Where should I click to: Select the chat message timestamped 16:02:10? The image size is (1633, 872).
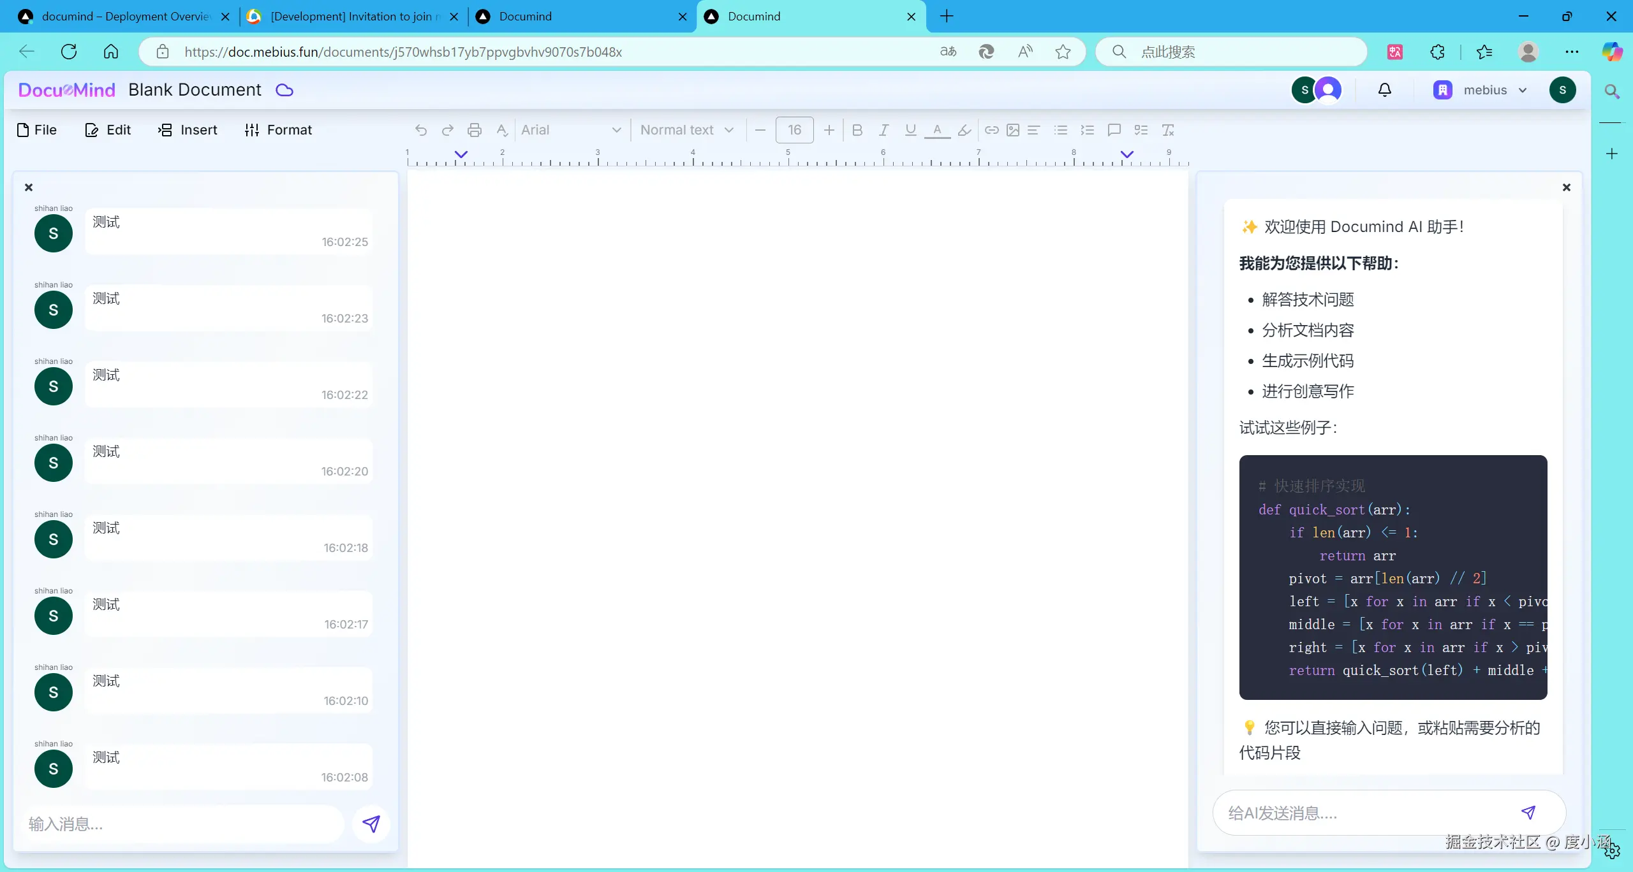click(229, 690)
